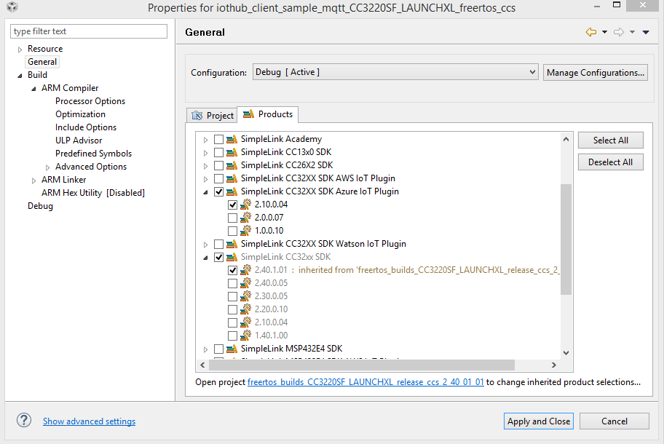Collapse the ARM Compiler node

click(33, 89)
